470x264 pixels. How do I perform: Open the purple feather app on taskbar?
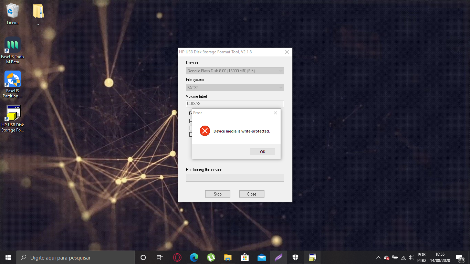pyautogui.click(x=279, y=257)
